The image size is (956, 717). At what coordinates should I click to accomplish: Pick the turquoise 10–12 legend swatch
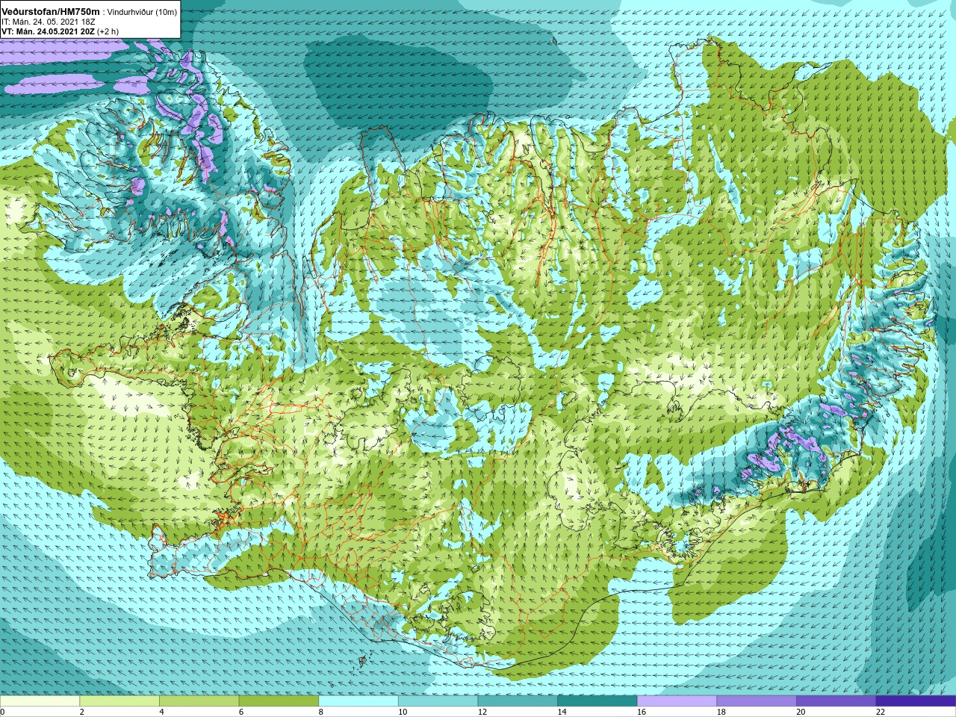pyautogui.click(x=438, y=701)
